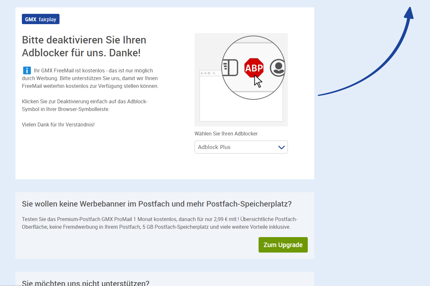Click 'Vielen Dank für Ihr Verständnis!' text
Viewport: 430px width, 286px height.
point(58,125)
